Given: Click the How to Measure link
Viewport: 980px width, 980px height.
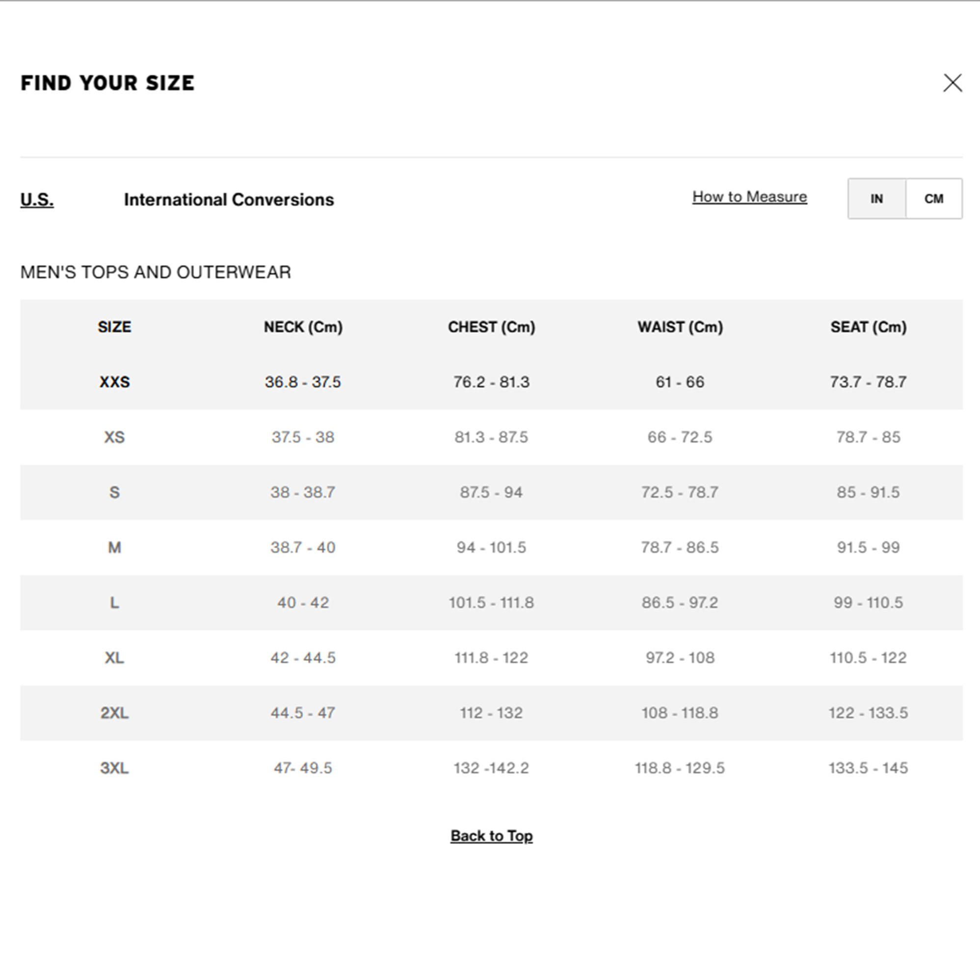Looking at the screenshot, I should tap(749, 197).
